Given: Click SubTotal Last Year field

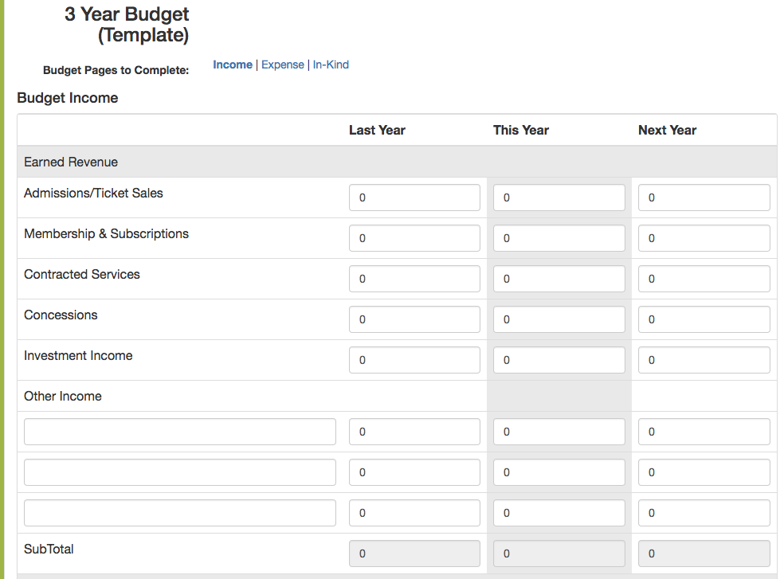Looking at the screenshot, I should point(414,554).
